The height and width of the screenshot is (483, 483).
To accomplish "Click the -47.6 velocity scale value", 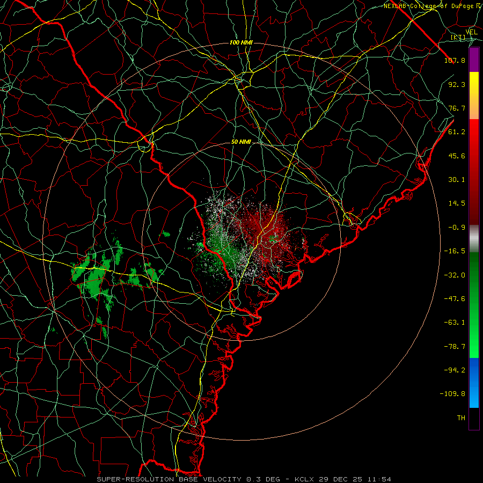I will pyautogui.click(x=455, y=299).
